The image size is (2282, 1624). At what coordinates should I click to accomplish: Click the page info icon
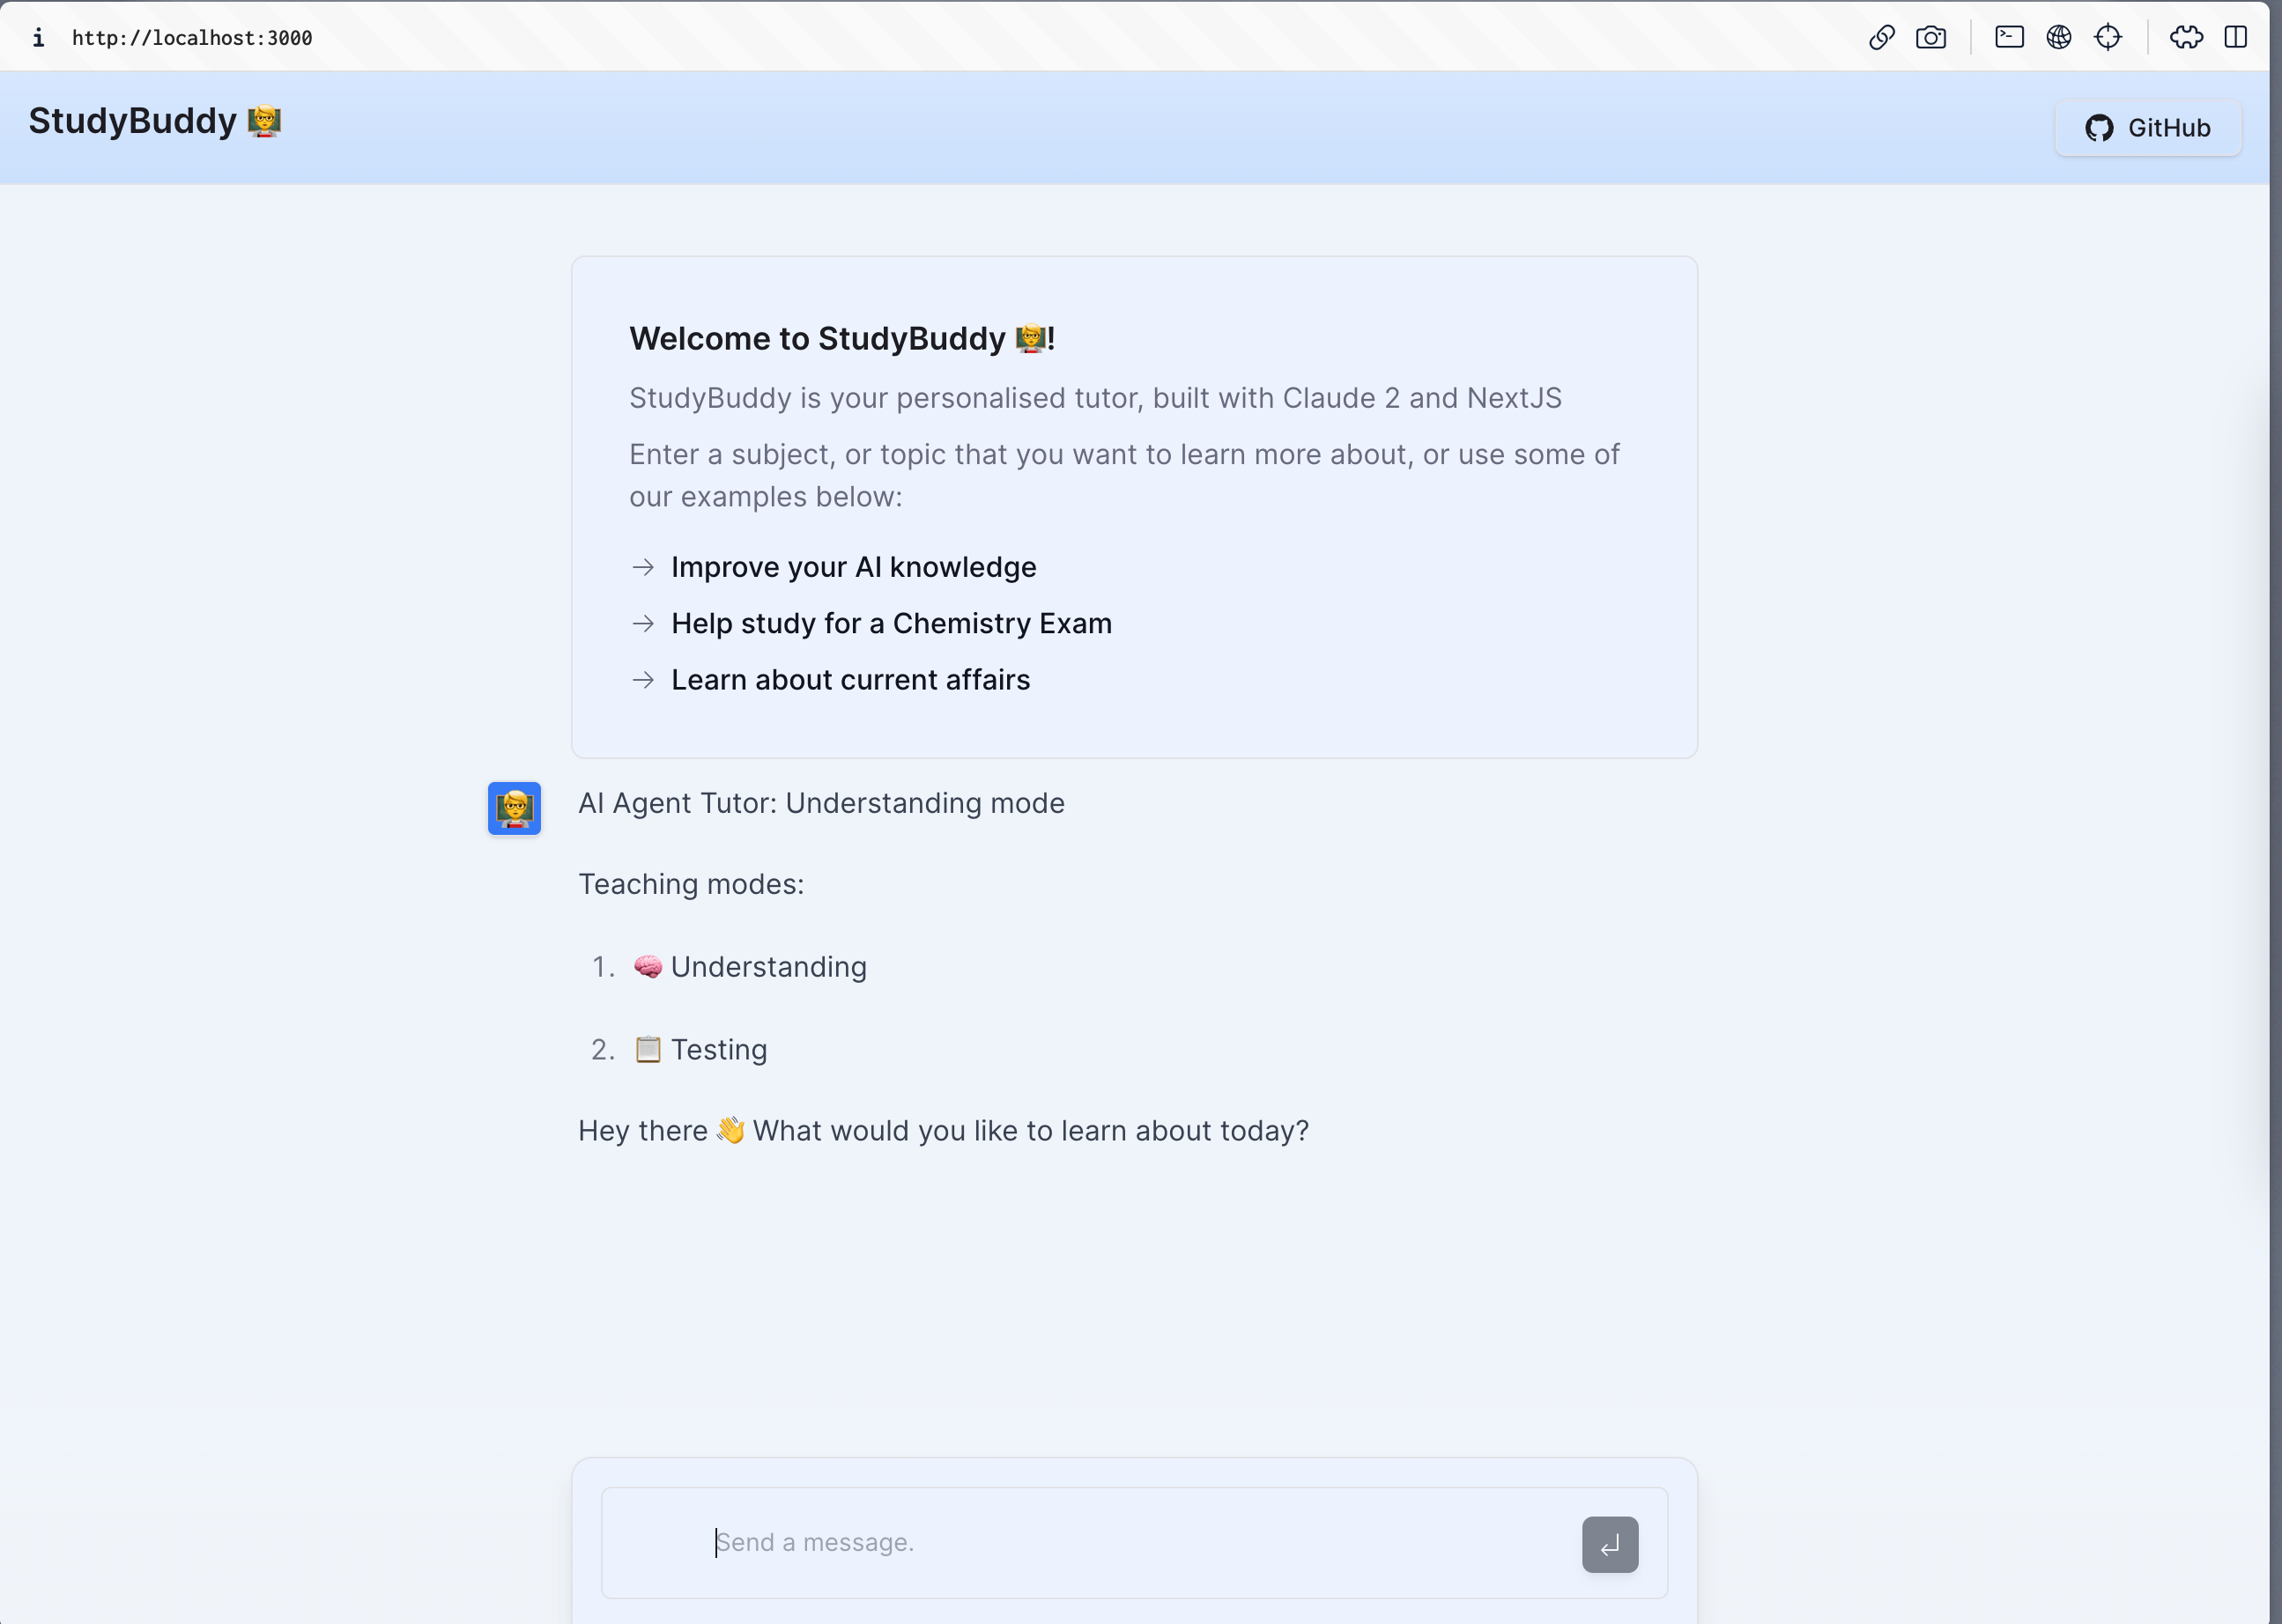[38, 38]
